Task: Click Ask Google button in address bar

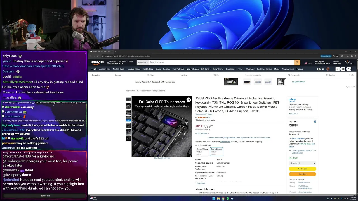Action: pos(326,56)
